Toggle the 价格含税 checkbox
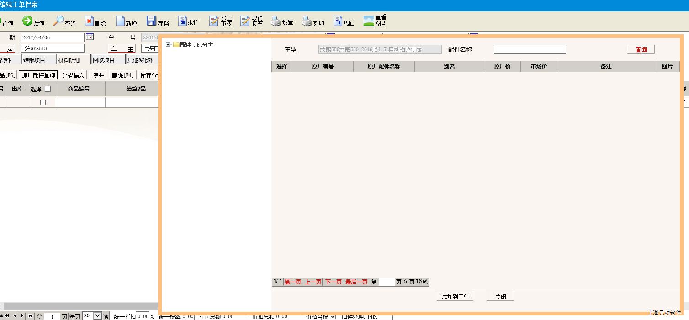The width and height of the screenshot is (689, 320). point(333,316)
